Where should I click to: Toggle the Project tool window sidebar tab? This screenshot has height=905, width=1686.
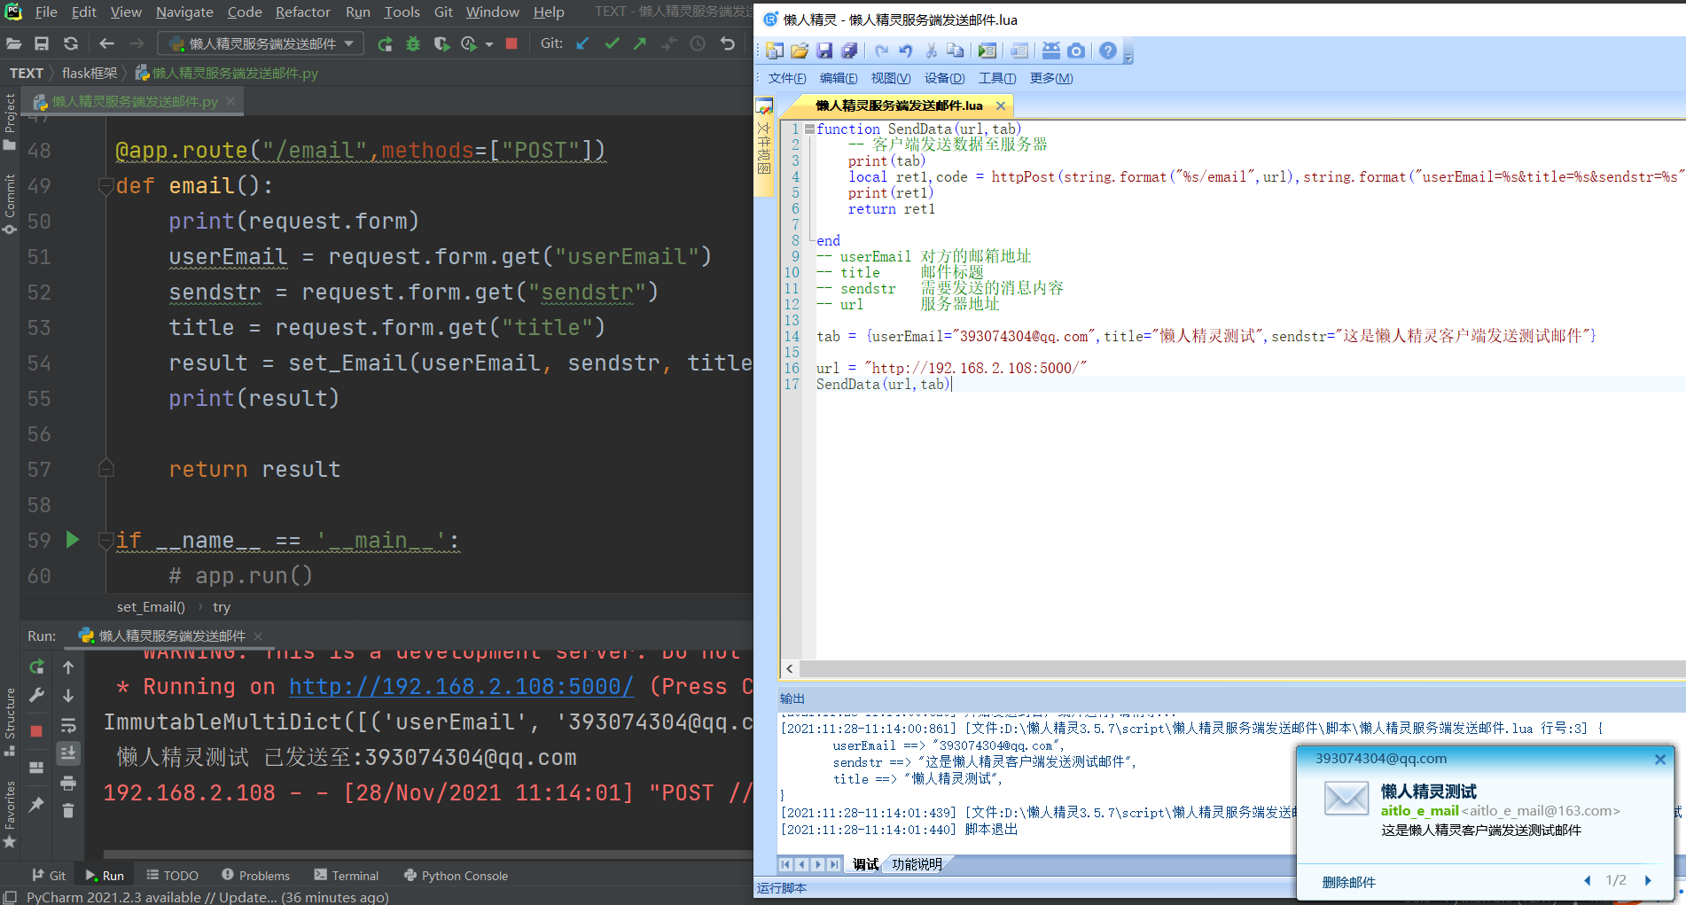(10, 121)
